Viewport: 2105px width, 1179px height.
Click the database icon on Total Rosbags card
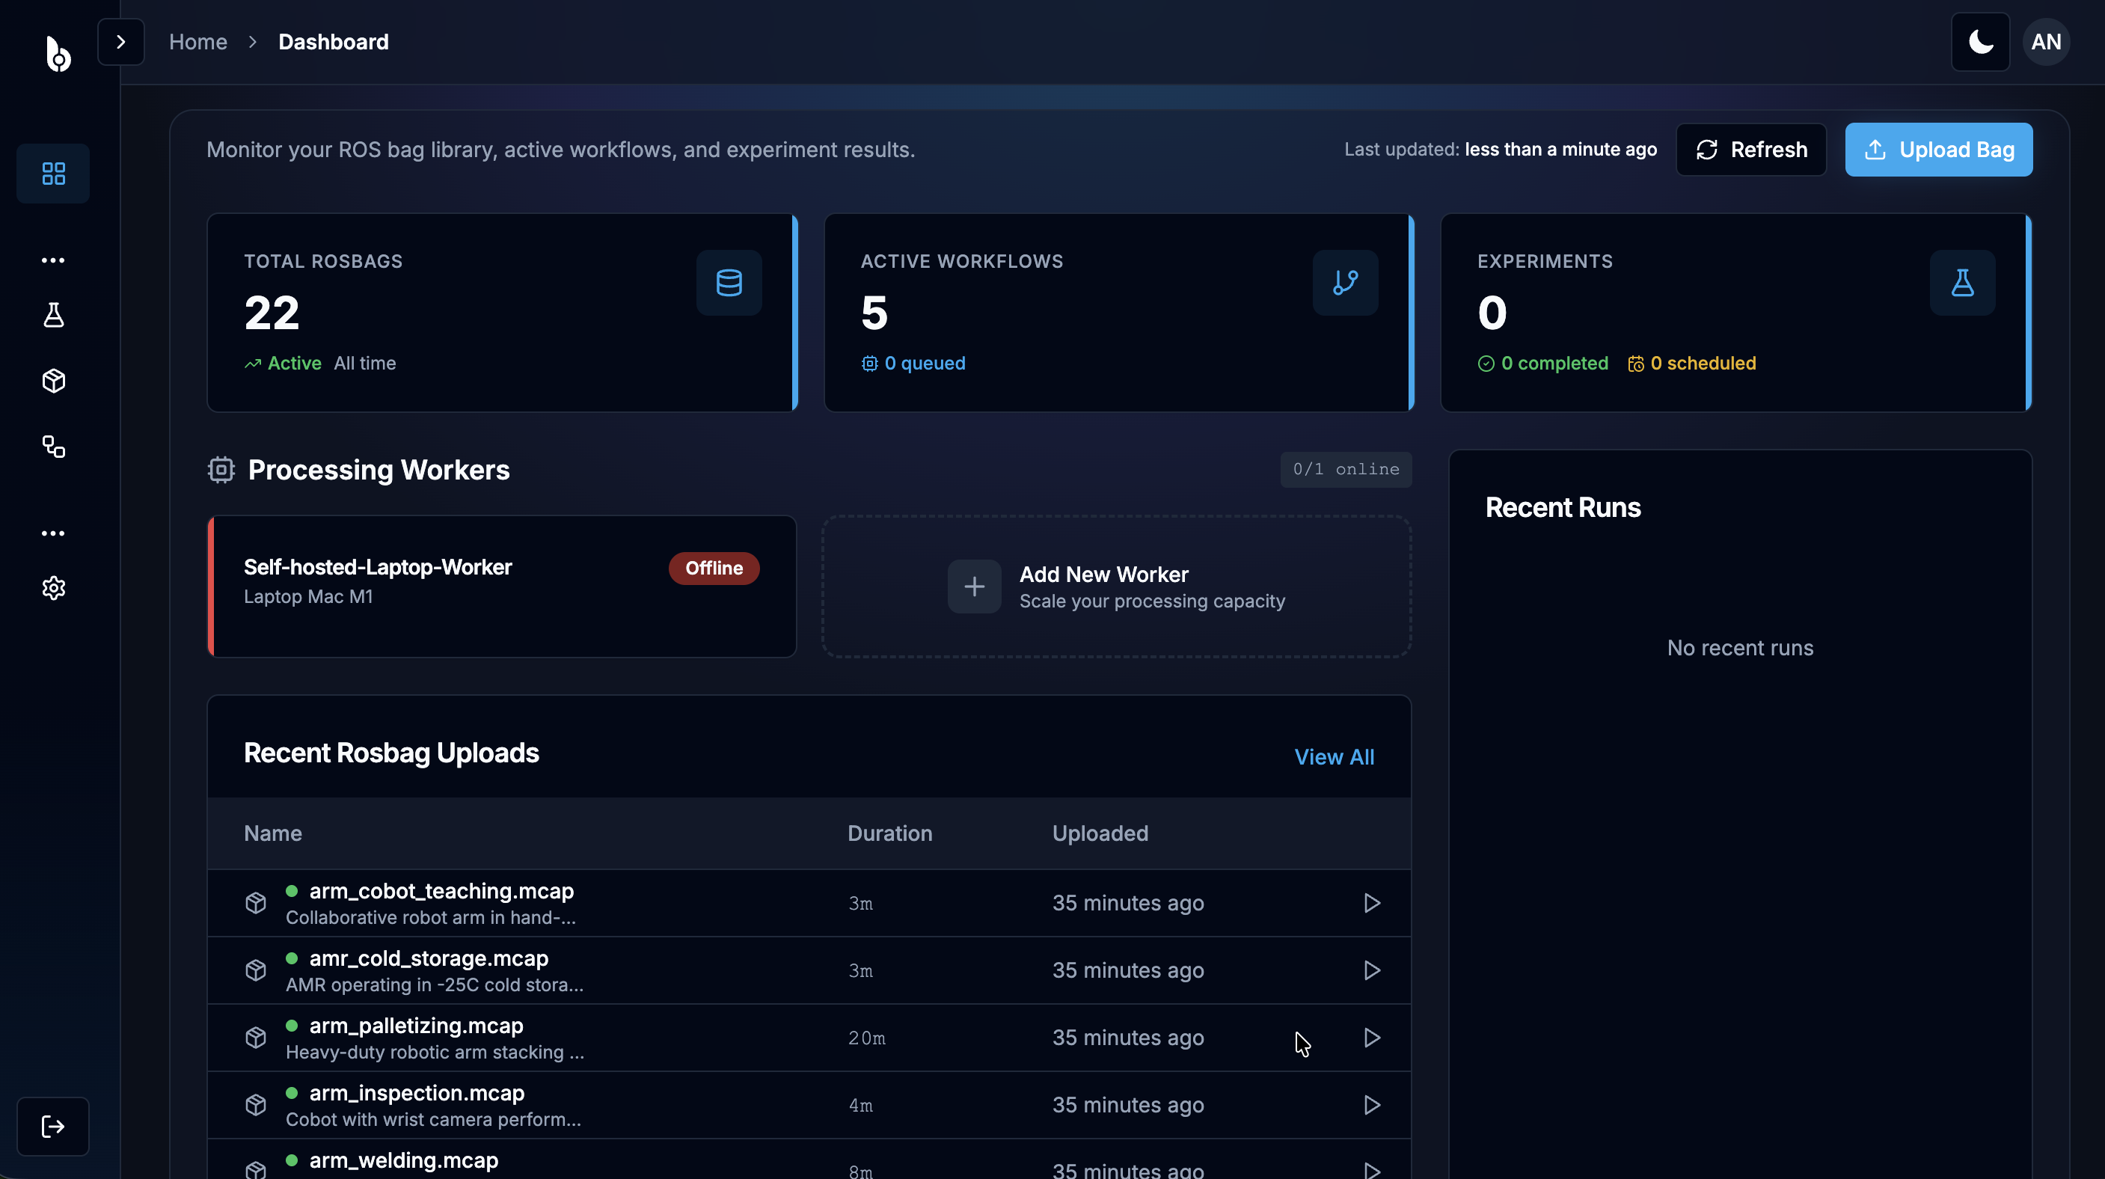tap(729, 283)
